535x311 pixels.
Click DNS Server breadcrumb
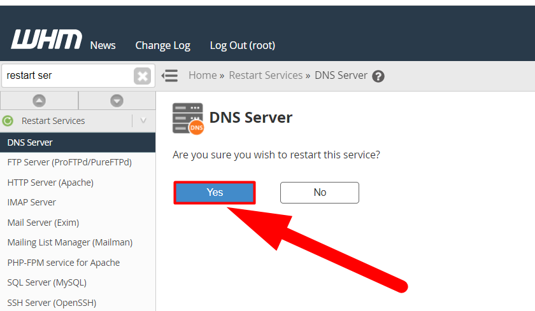341,75
